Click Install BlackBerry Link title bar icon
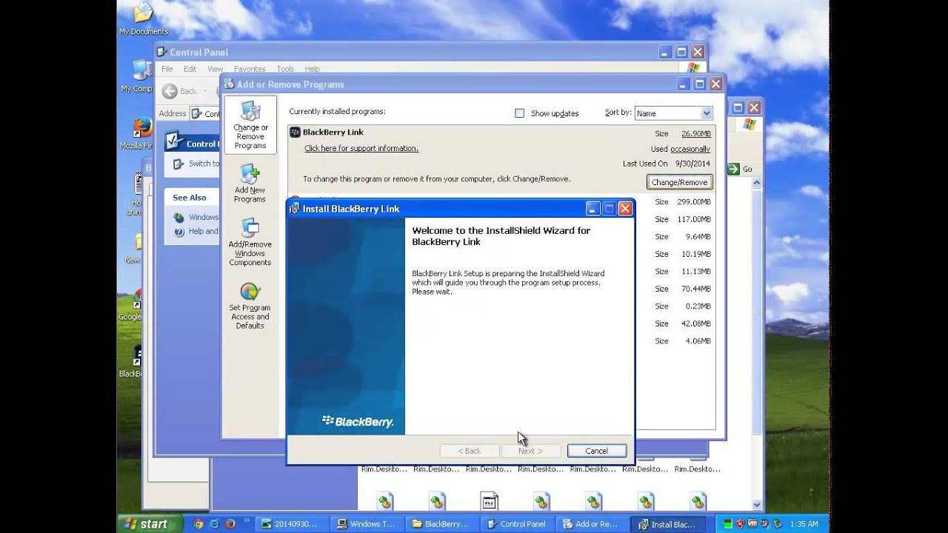The image size is (948, 533). (295, 209)
